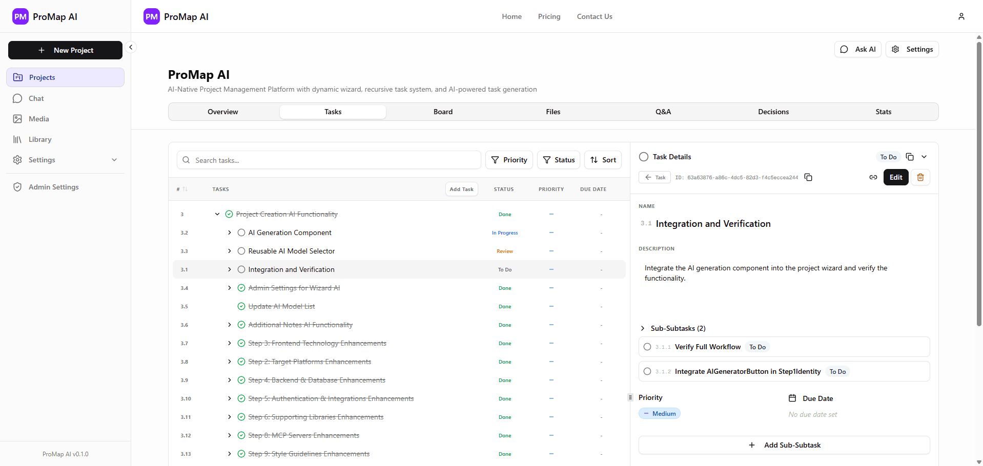Click the duplicate icon beside To Do badge
Image resolution: width=983 pixels, height=466 pixels.
click(x=910, y=157)
